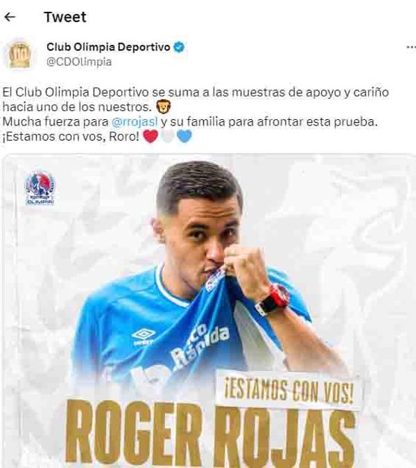This screenshot has height=468, width=416.
Task: Open the @CDOlimpia handle
Action: 79,62
